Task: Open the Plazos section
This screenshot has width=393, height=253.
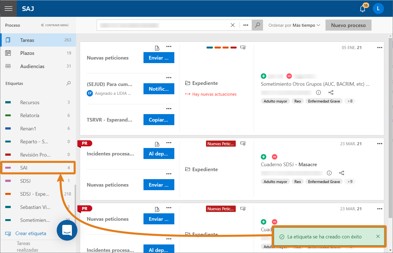Action: click(x=38, y=53)
